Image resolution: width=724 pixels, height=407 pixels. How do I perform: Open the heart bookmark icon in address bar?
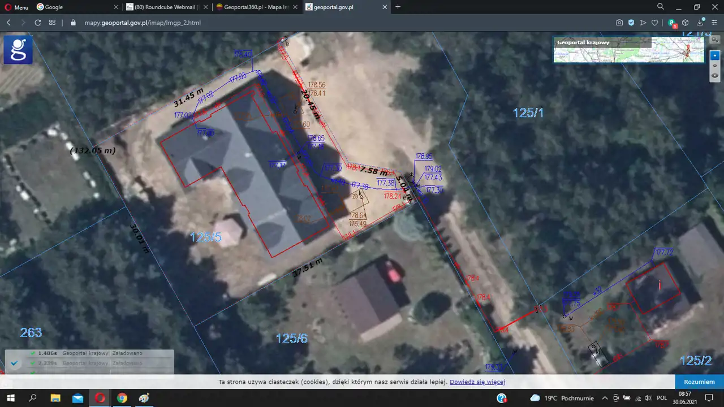[655, 23]
